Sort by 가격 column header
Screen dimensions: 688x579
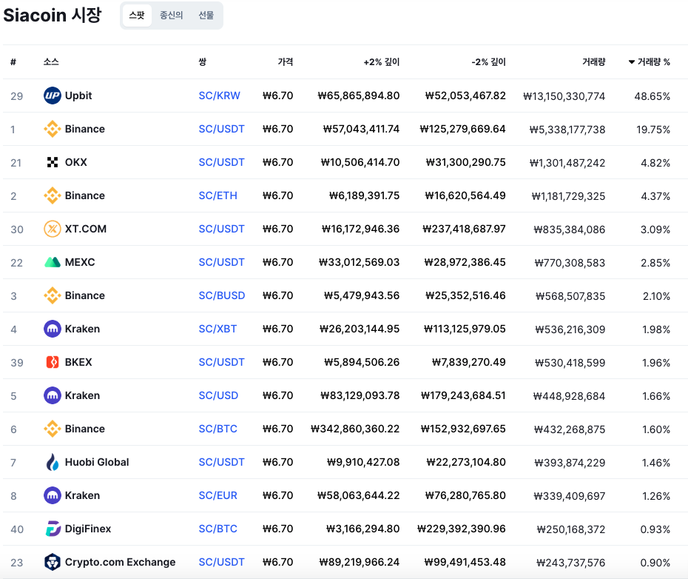(286, 62)
